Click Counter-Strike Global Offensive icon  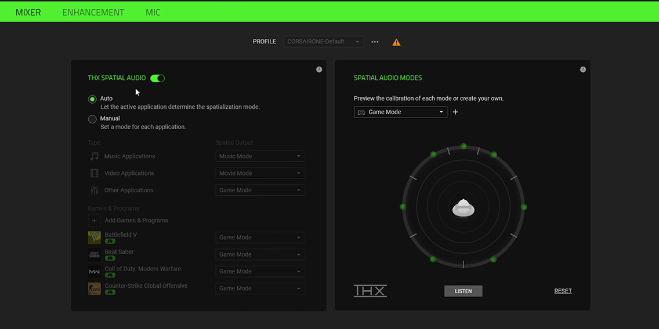click(94, 288)
